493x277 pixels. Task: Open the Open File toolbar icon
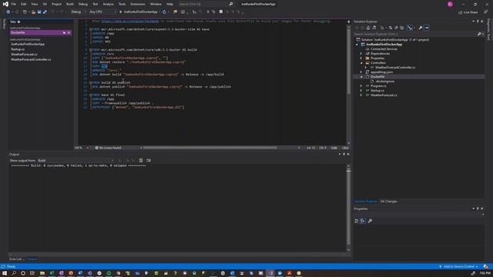pyautogui.click(x=33, y=12)
